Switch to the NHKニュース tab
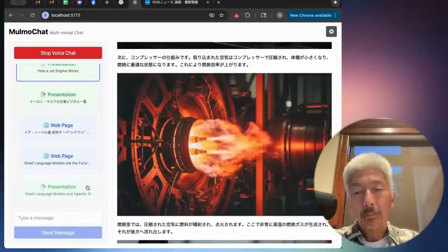448x252 pixels. tap(175, 2)
